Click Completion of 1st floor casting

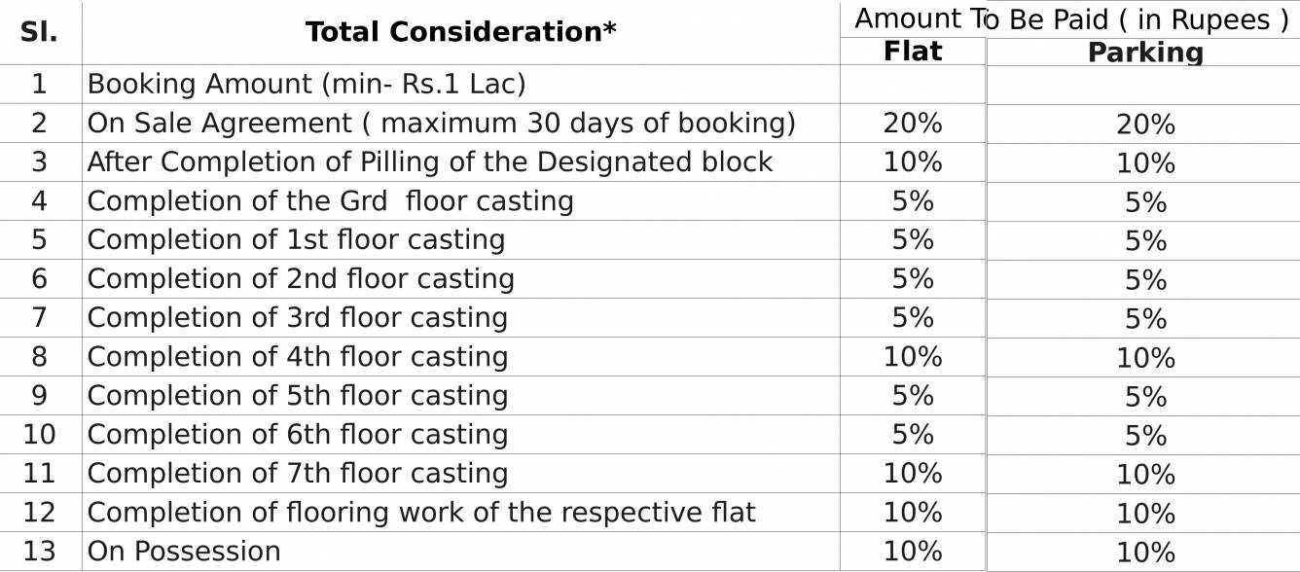point(296,239)
